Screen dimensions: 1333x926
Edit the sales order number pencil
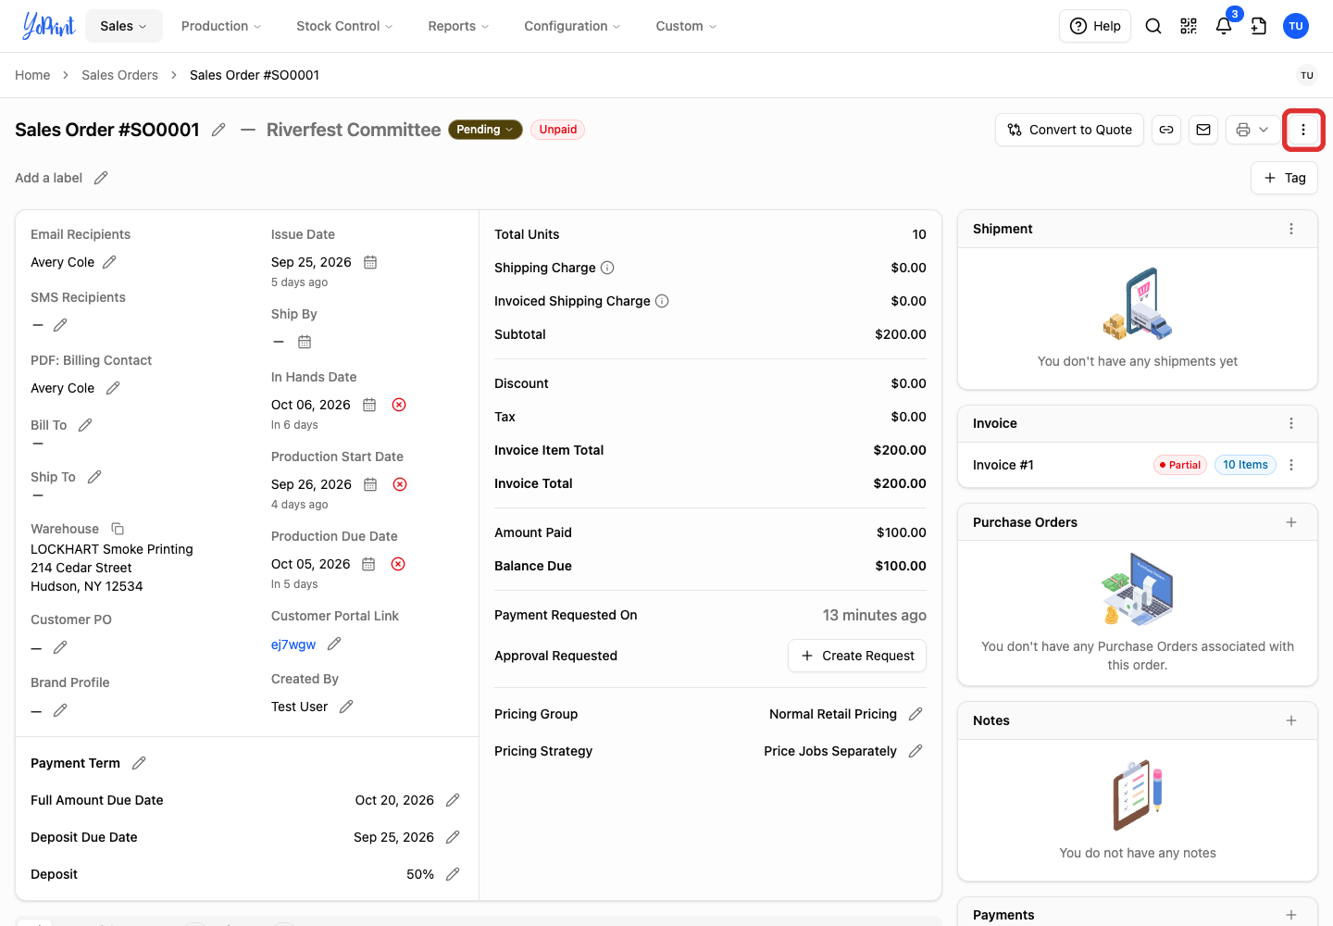point(218,130)
